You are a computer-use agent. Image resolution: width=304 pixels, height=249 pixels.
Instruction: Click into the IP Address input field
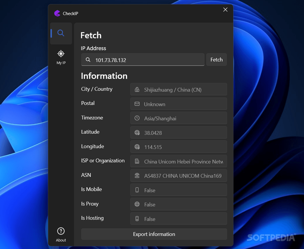pos(143,60)
